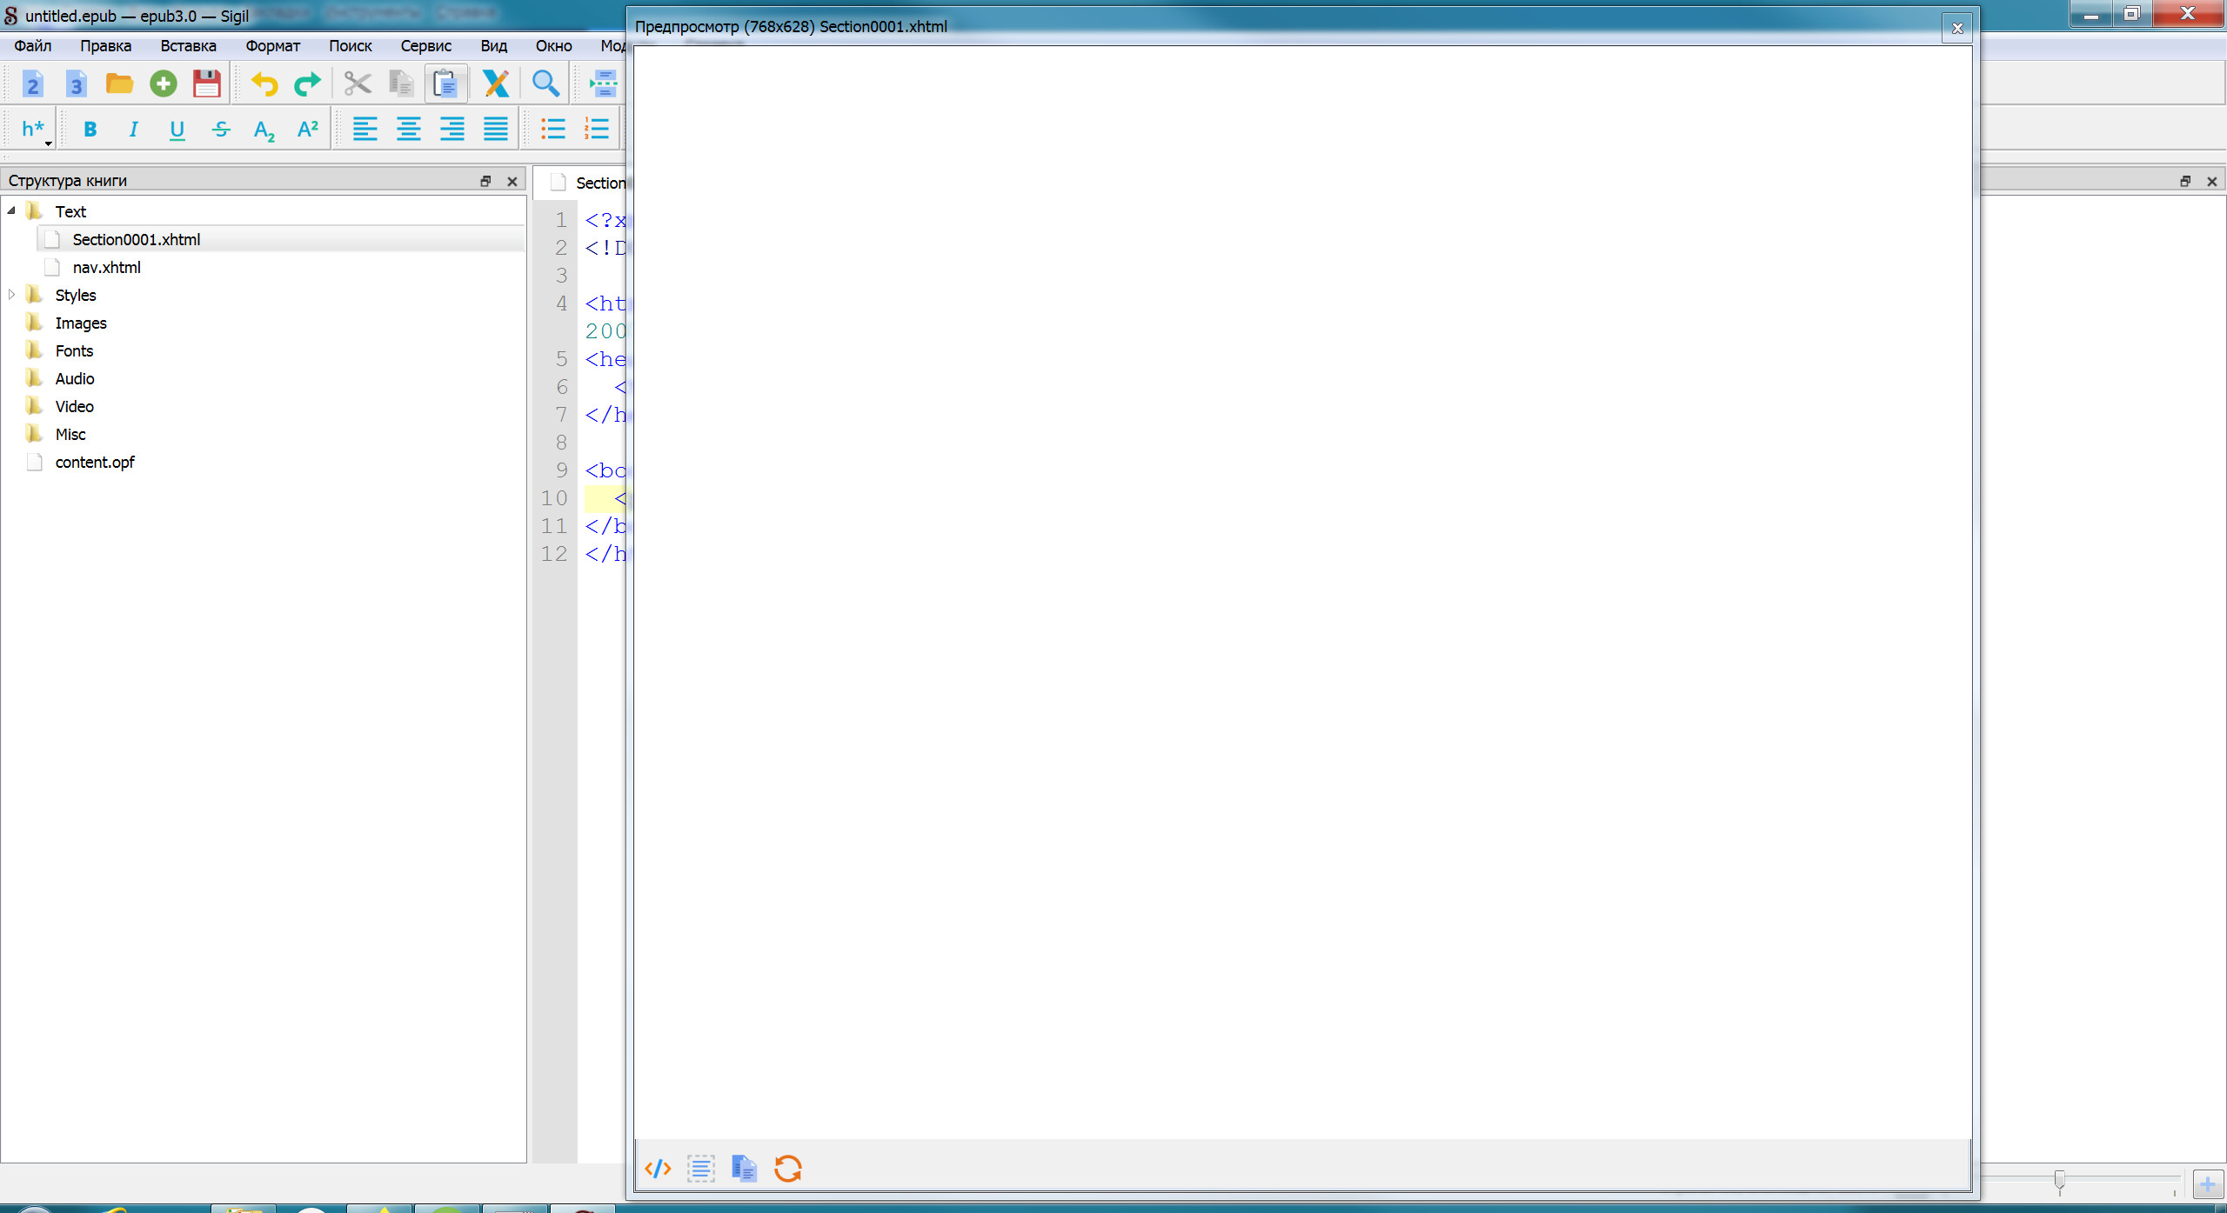Toggle Bold formatting
Screen dimensions: 2227x1213
pyautogui.click(x=90, y=130)
